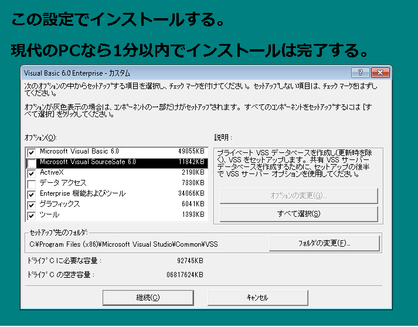Click the greyed オプションの変更(G)... button

tap(299, 196)
